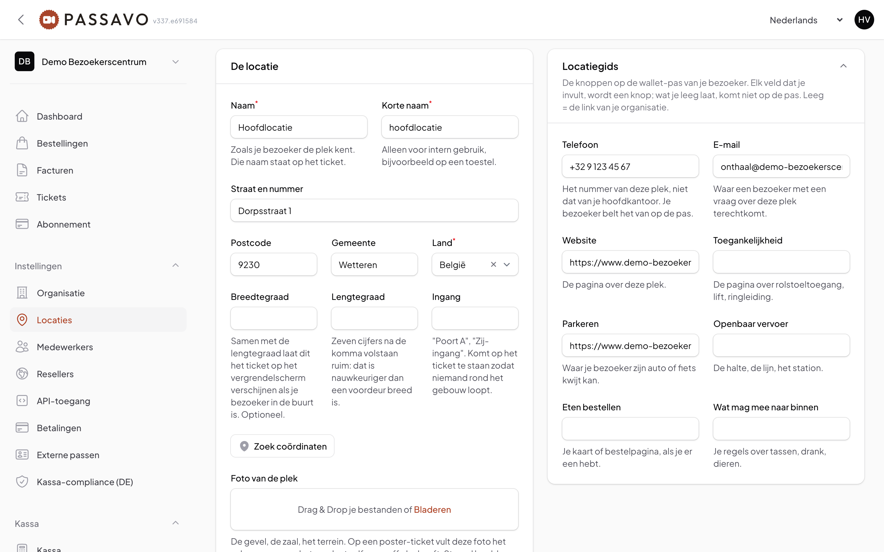Open the Facturen page

(x=98, y=171)
